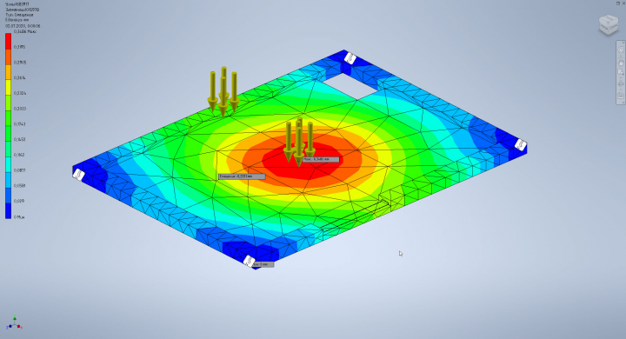Click the Look At tool

click(621, 96)
